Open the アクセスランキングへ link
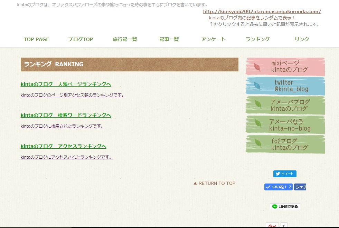The width and height of the screenshot is (339, 228). (63, 146)
